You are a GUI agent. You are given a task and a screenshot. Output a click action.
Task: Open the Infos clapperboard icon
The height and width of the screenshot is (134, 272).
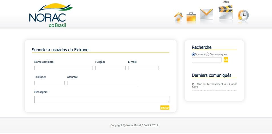(226, 12)
